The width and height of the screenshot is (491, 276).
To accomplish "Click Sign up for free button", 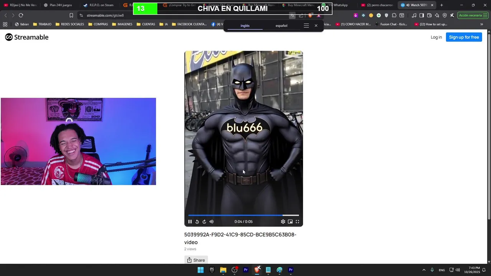I will (464, 37).
